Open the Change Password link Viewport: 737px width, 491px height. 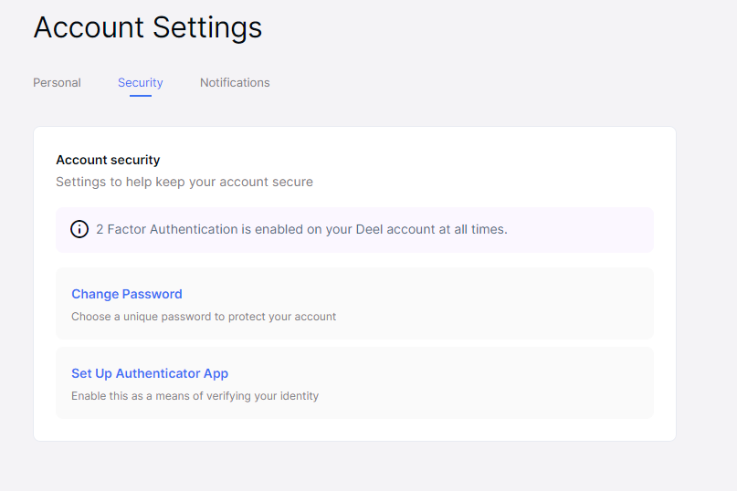126,294
